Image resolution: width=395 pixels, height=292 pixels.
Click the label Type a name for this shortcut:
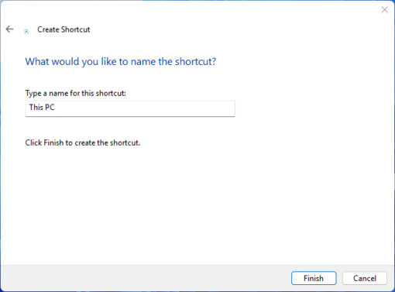(75, 93)
